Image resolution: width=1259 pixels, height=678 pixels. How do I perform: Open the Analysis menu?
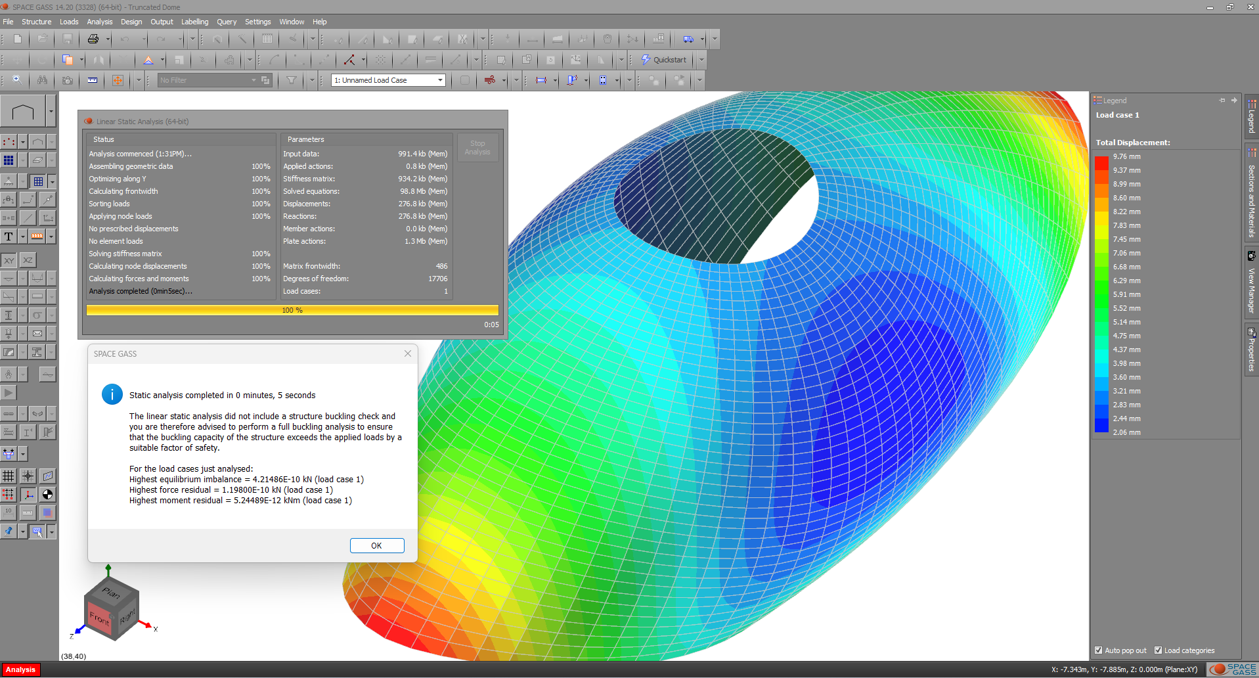[x=99, y=22]
